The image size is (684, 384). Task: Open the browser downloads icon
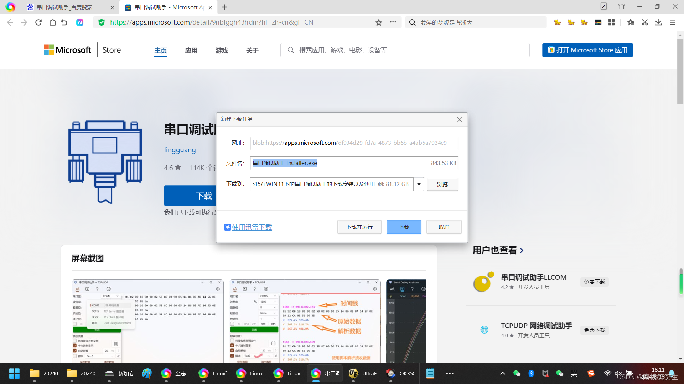pos(658,22)
